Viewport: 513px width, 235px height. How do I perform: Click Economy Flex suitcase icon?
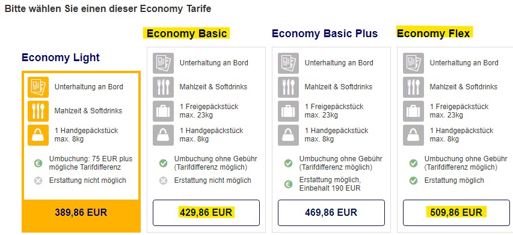coord(413,111)
